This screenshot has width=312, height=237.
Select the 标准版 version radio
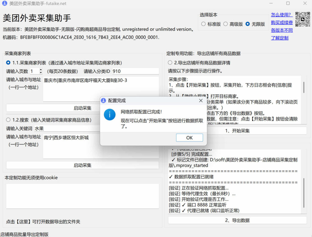[x=203, y=24]
